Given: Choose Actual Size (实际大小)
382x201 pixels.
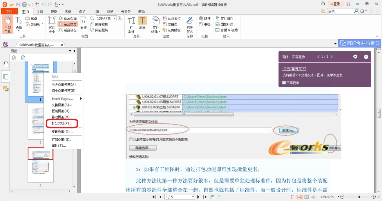Looking at the screenshot, I should (52, 25).
